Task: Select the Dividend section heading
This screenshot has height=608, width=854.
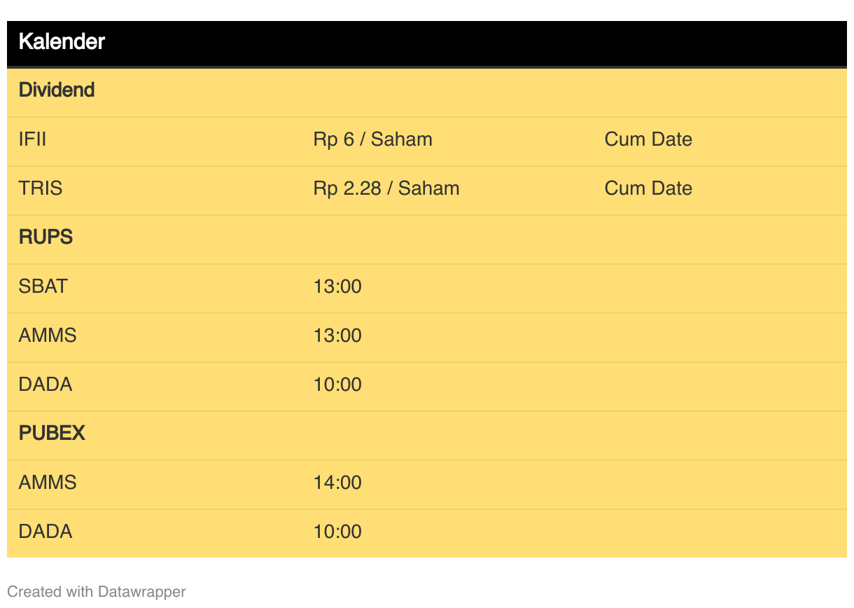Action: [x=57, y=90]
